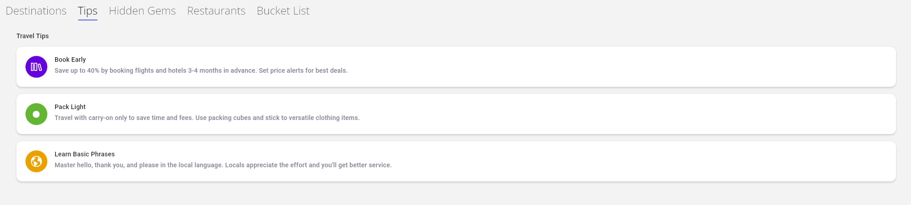Click empty right area of Pack Light card
The height and width of the screenshot is (205, 911).
click(683, 114)
